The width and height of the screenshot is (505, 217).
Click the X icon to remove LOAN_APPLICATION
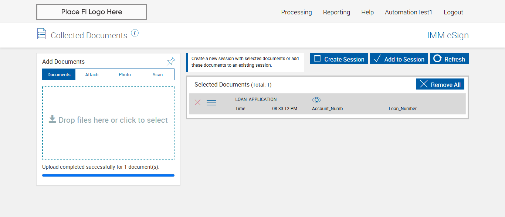pos(198,102)
